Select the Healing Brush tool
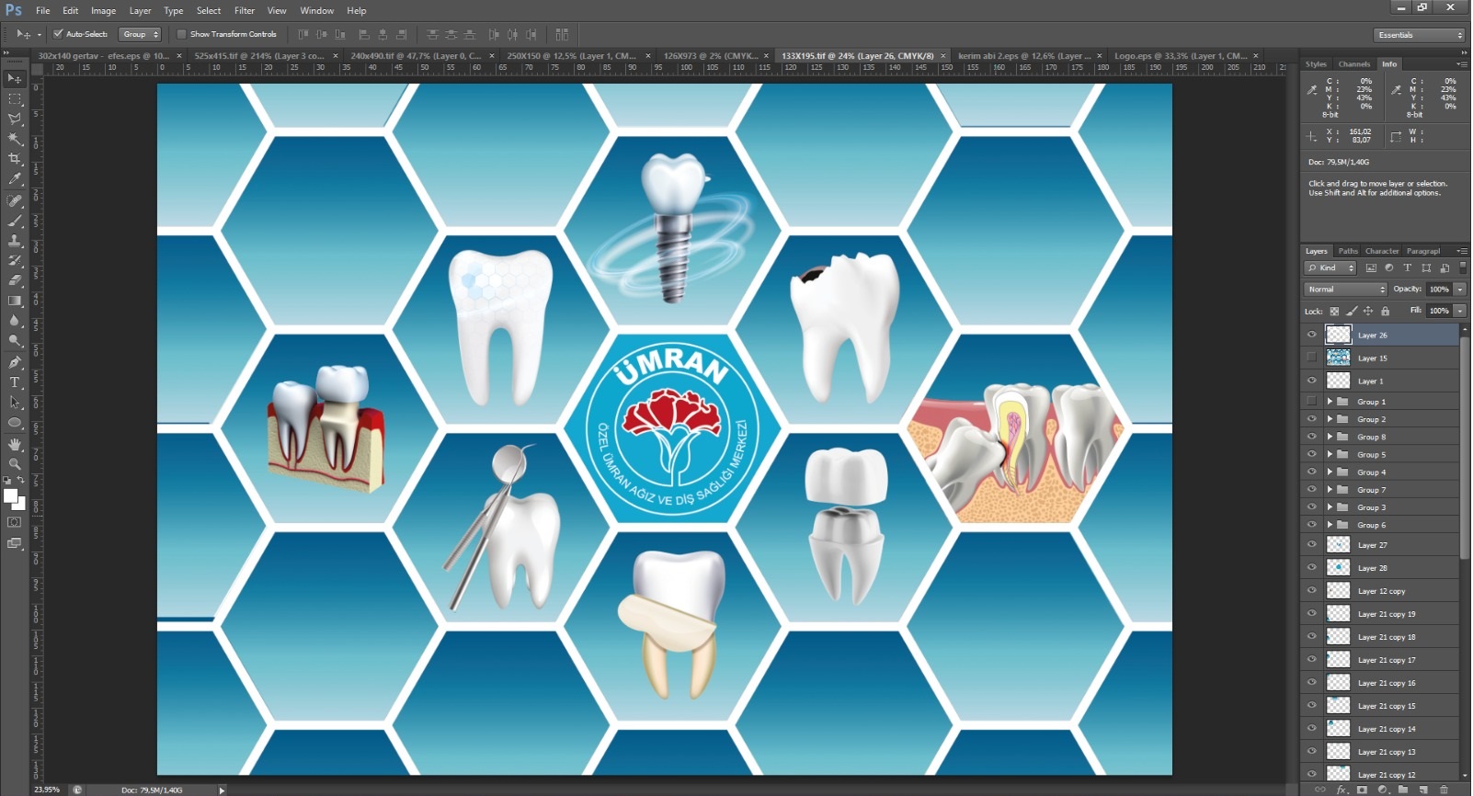 (15, 200)
